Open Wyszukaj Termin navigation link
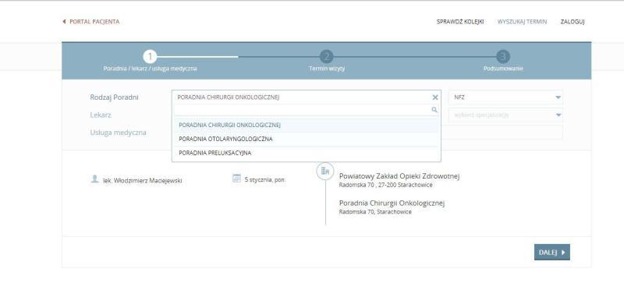Viewport: 624px width, 301px height. point(522,22)
